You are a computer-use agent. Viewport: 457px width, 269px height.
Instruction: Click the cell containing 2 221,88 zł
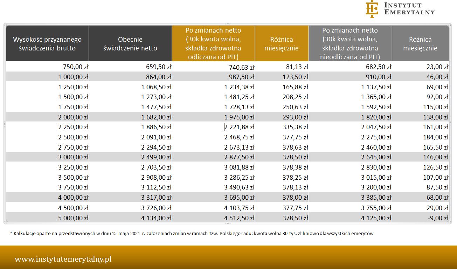click(240, 127)
